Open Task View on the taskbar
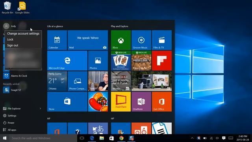This screenshot has width=252, height=142. pyautogui.click(x=82, y=138)
